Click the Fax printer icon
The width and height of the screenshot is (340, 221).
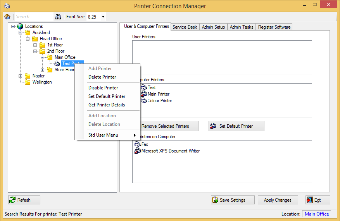click(137, 144)
